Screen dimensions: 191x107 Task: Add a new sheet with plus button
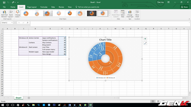tap(29, 98)
